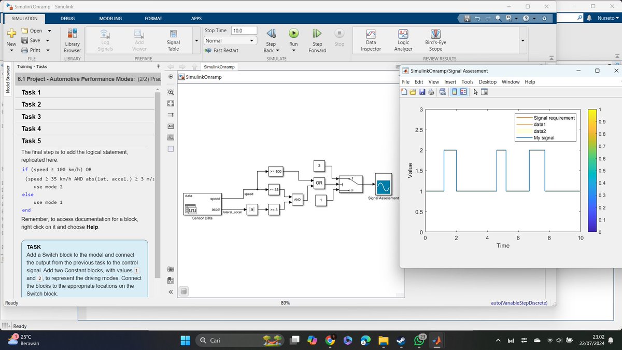Expand the REVIEW RESULTS gallery dropdown arrow
The height and width of the screenshot is (350, 622).
(522, 40)
